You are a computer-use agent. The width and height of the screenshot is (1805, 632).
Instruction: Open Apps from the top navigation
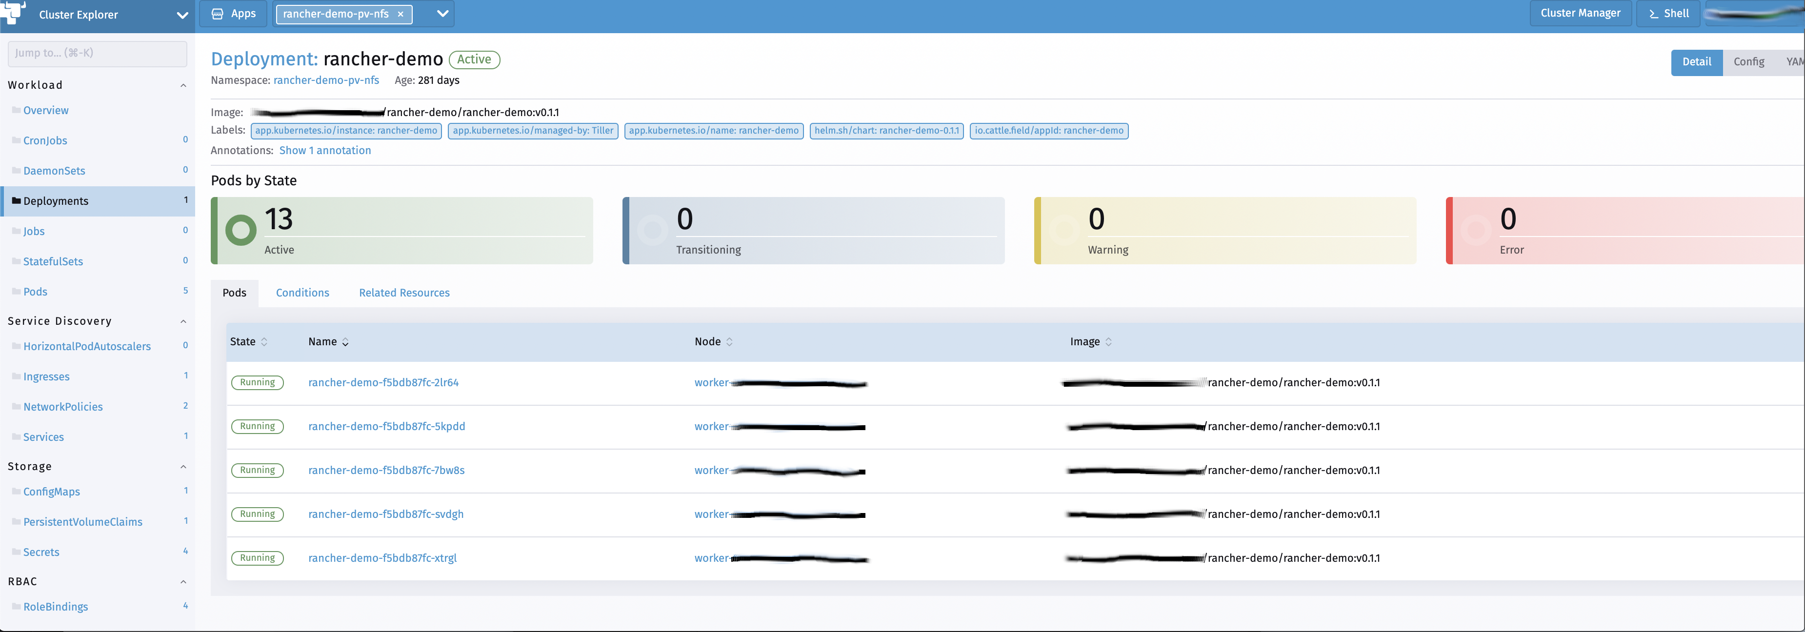[x=233, y=13]
